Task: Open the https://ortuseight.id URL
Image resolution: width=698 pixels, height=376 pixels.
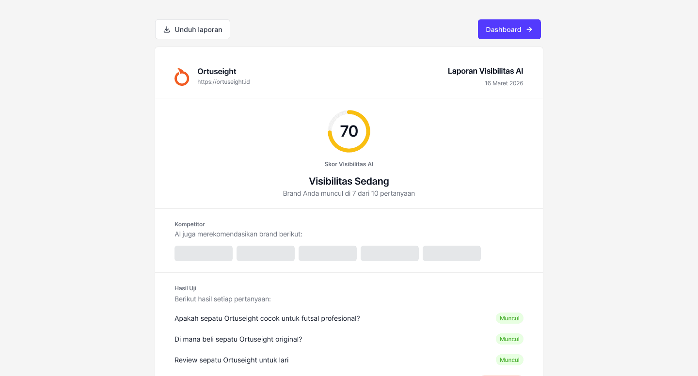Action: 223,82
